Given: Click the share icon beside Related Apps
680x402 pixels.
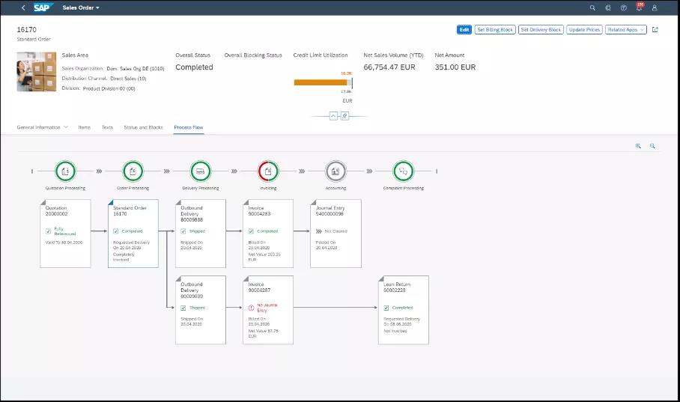Looking at the screenshot, I should coord(655,30).
